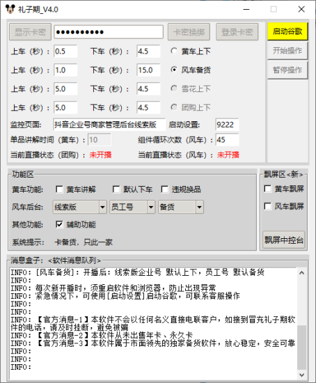Expand the 备货 dropdown
Image resolution: width=316 pixels, height=383 pixels.
pyautogui.click(x=200, y=207)
